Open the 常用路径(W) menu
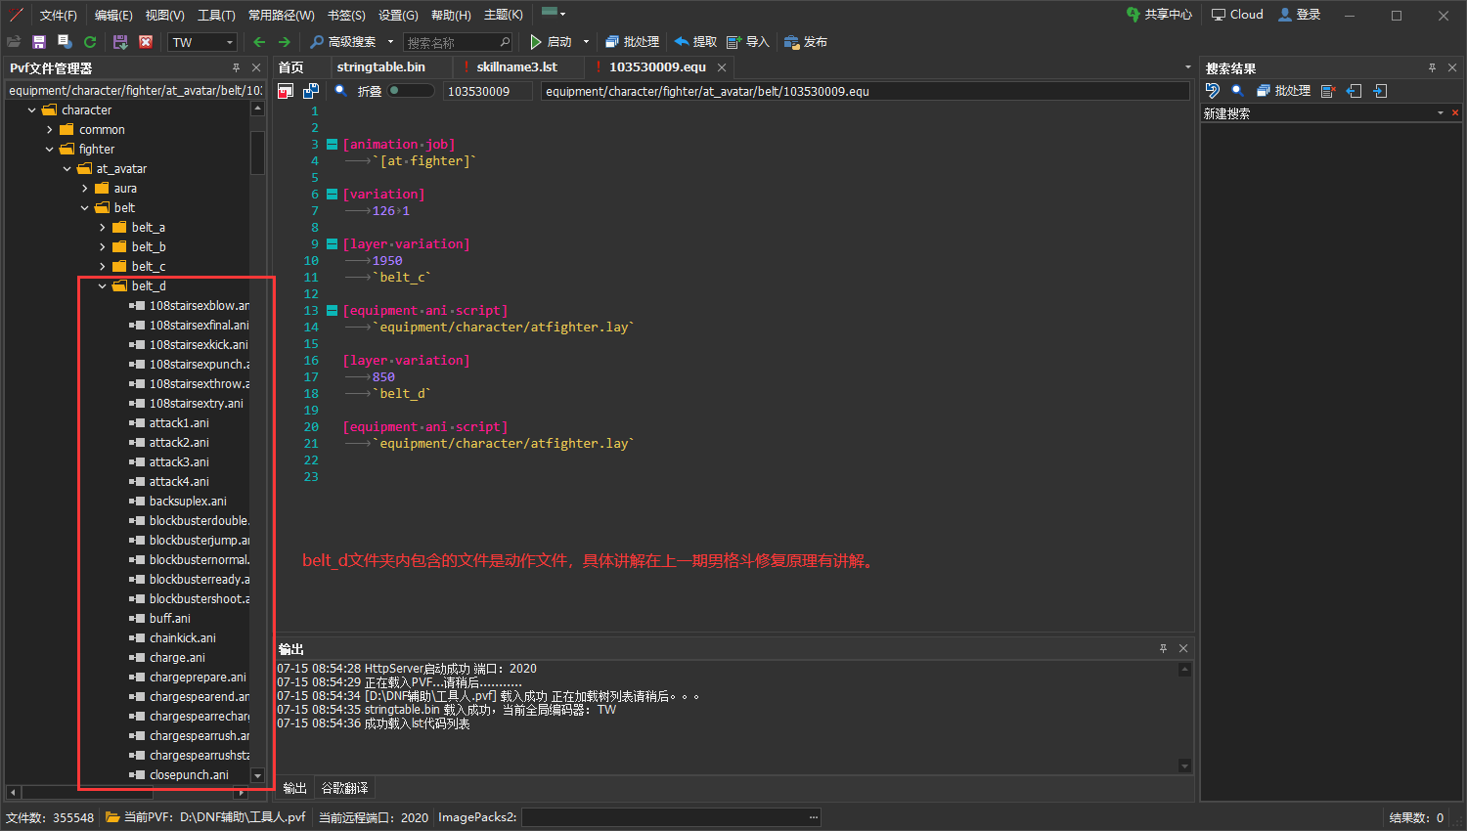Screen dimensions: 1467x831 tap(281, 15)
